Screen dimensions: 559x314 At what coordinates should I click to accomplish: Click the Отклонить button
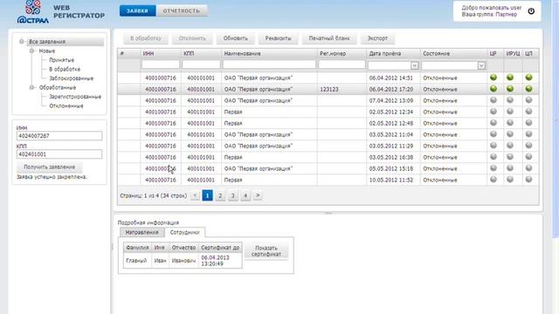(x=192, y=38)
